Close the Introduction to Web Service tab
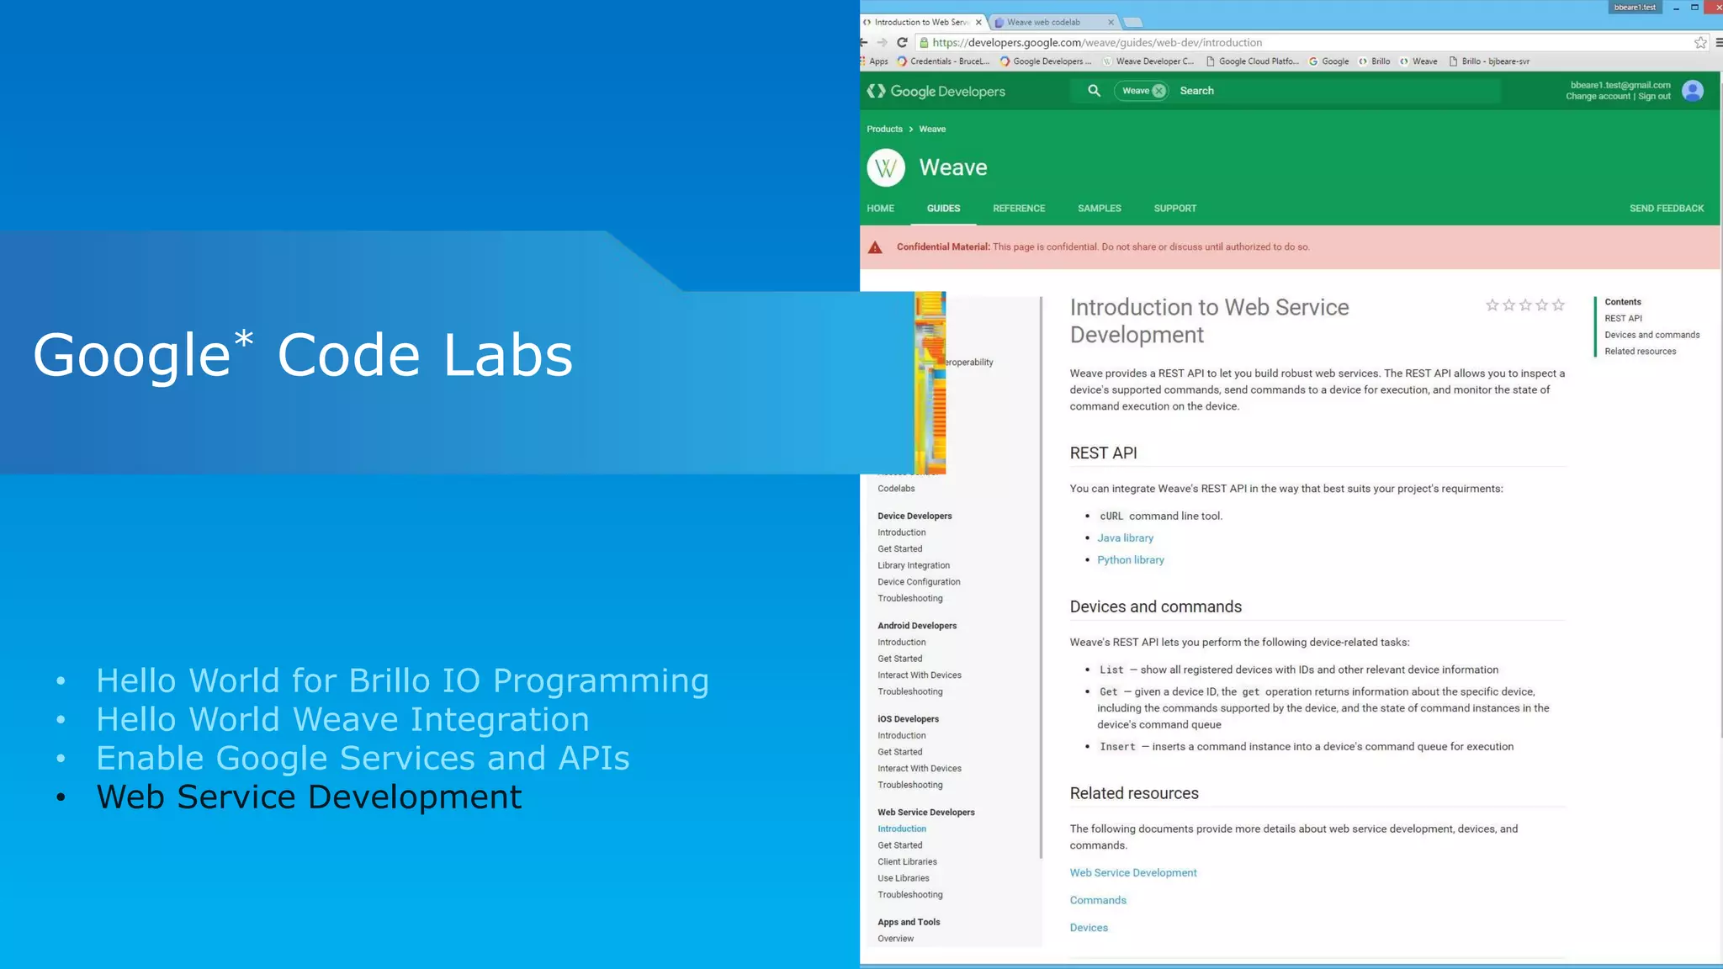This screenshot has width=1723, height=969. point(978,23)
